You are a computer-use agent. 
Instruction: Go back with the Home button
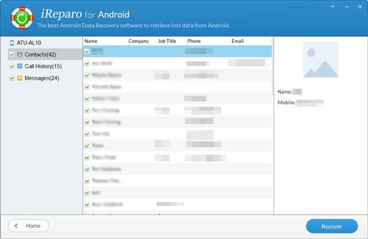point(29,226)
